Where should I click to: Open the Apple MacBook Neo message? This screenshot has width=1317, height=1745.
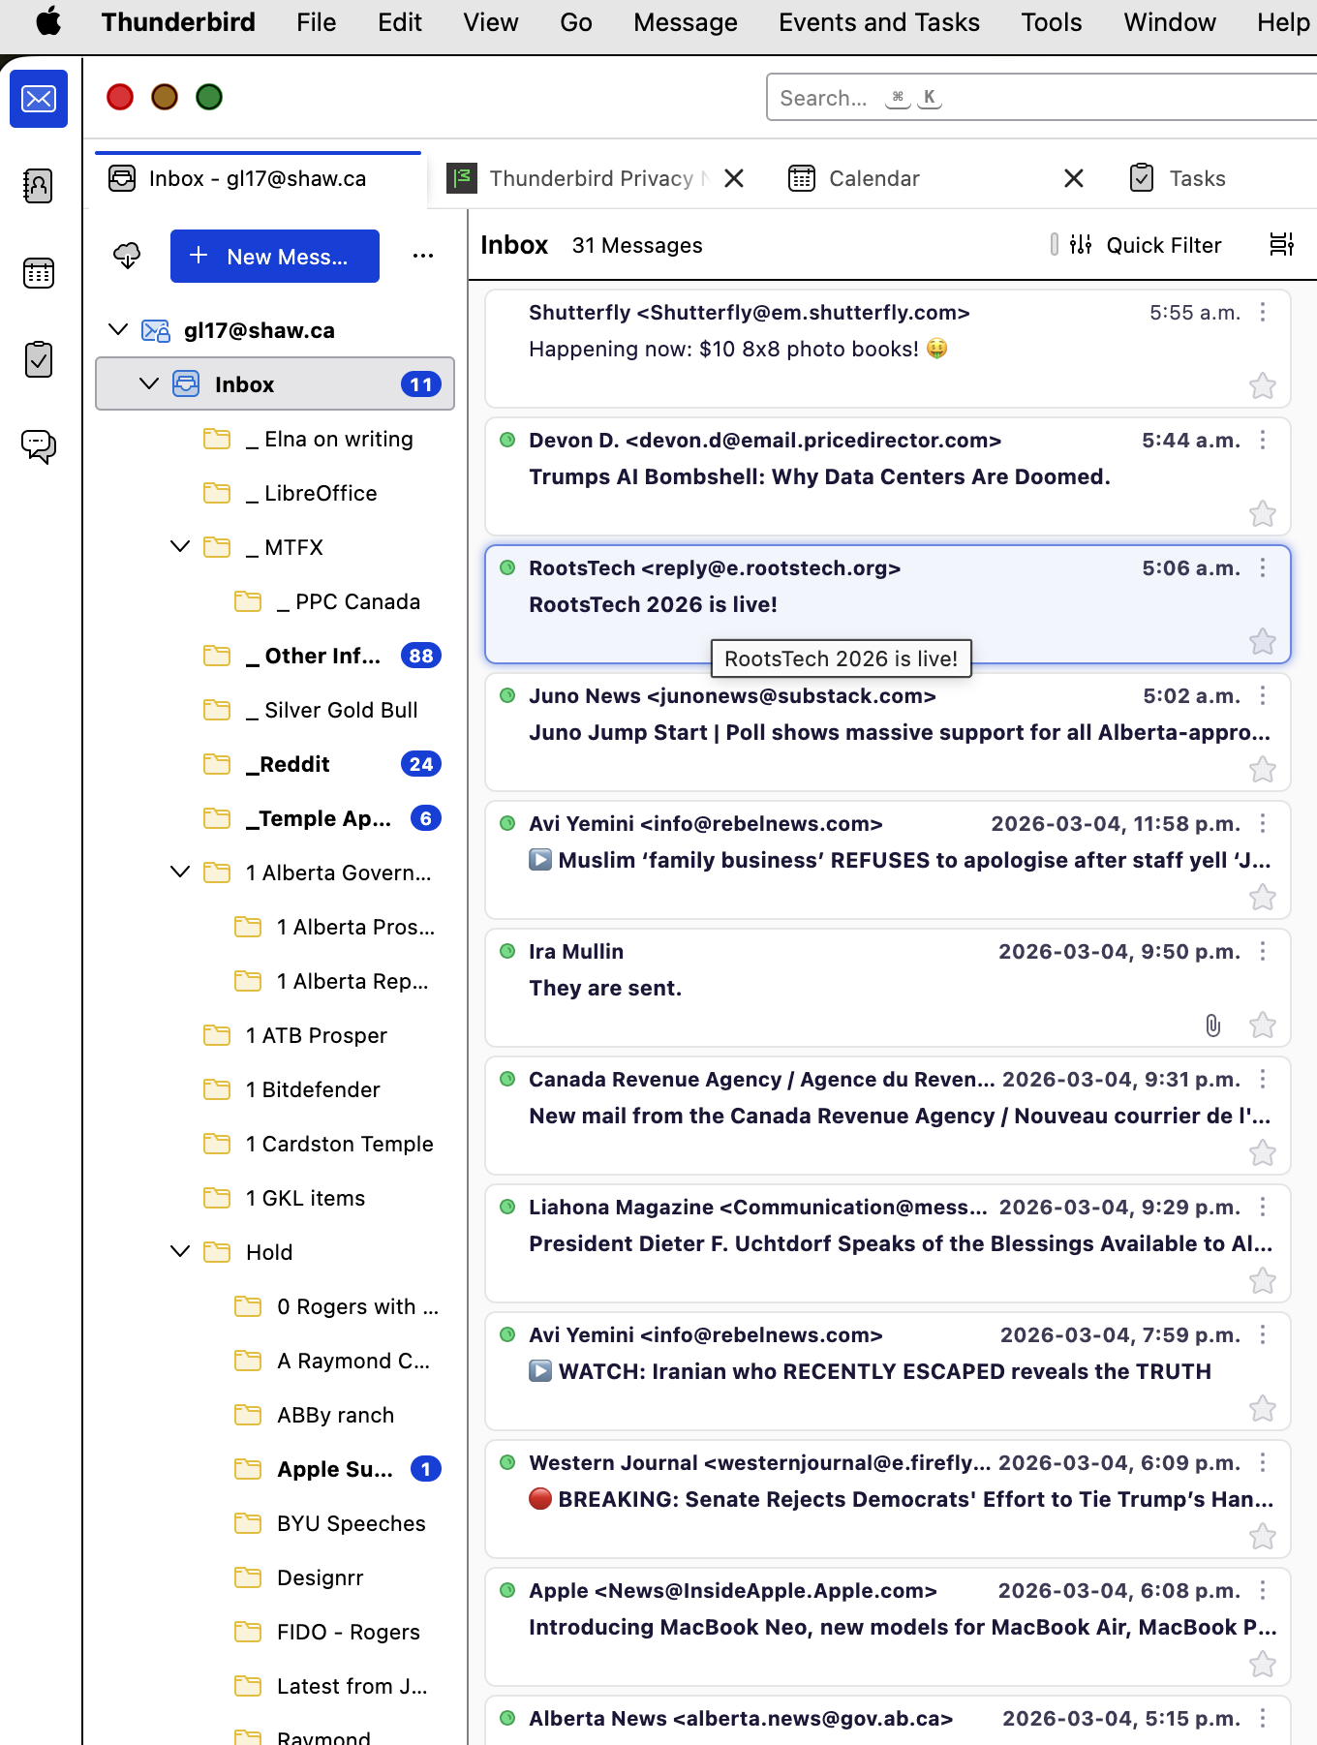pos(888,1627)
